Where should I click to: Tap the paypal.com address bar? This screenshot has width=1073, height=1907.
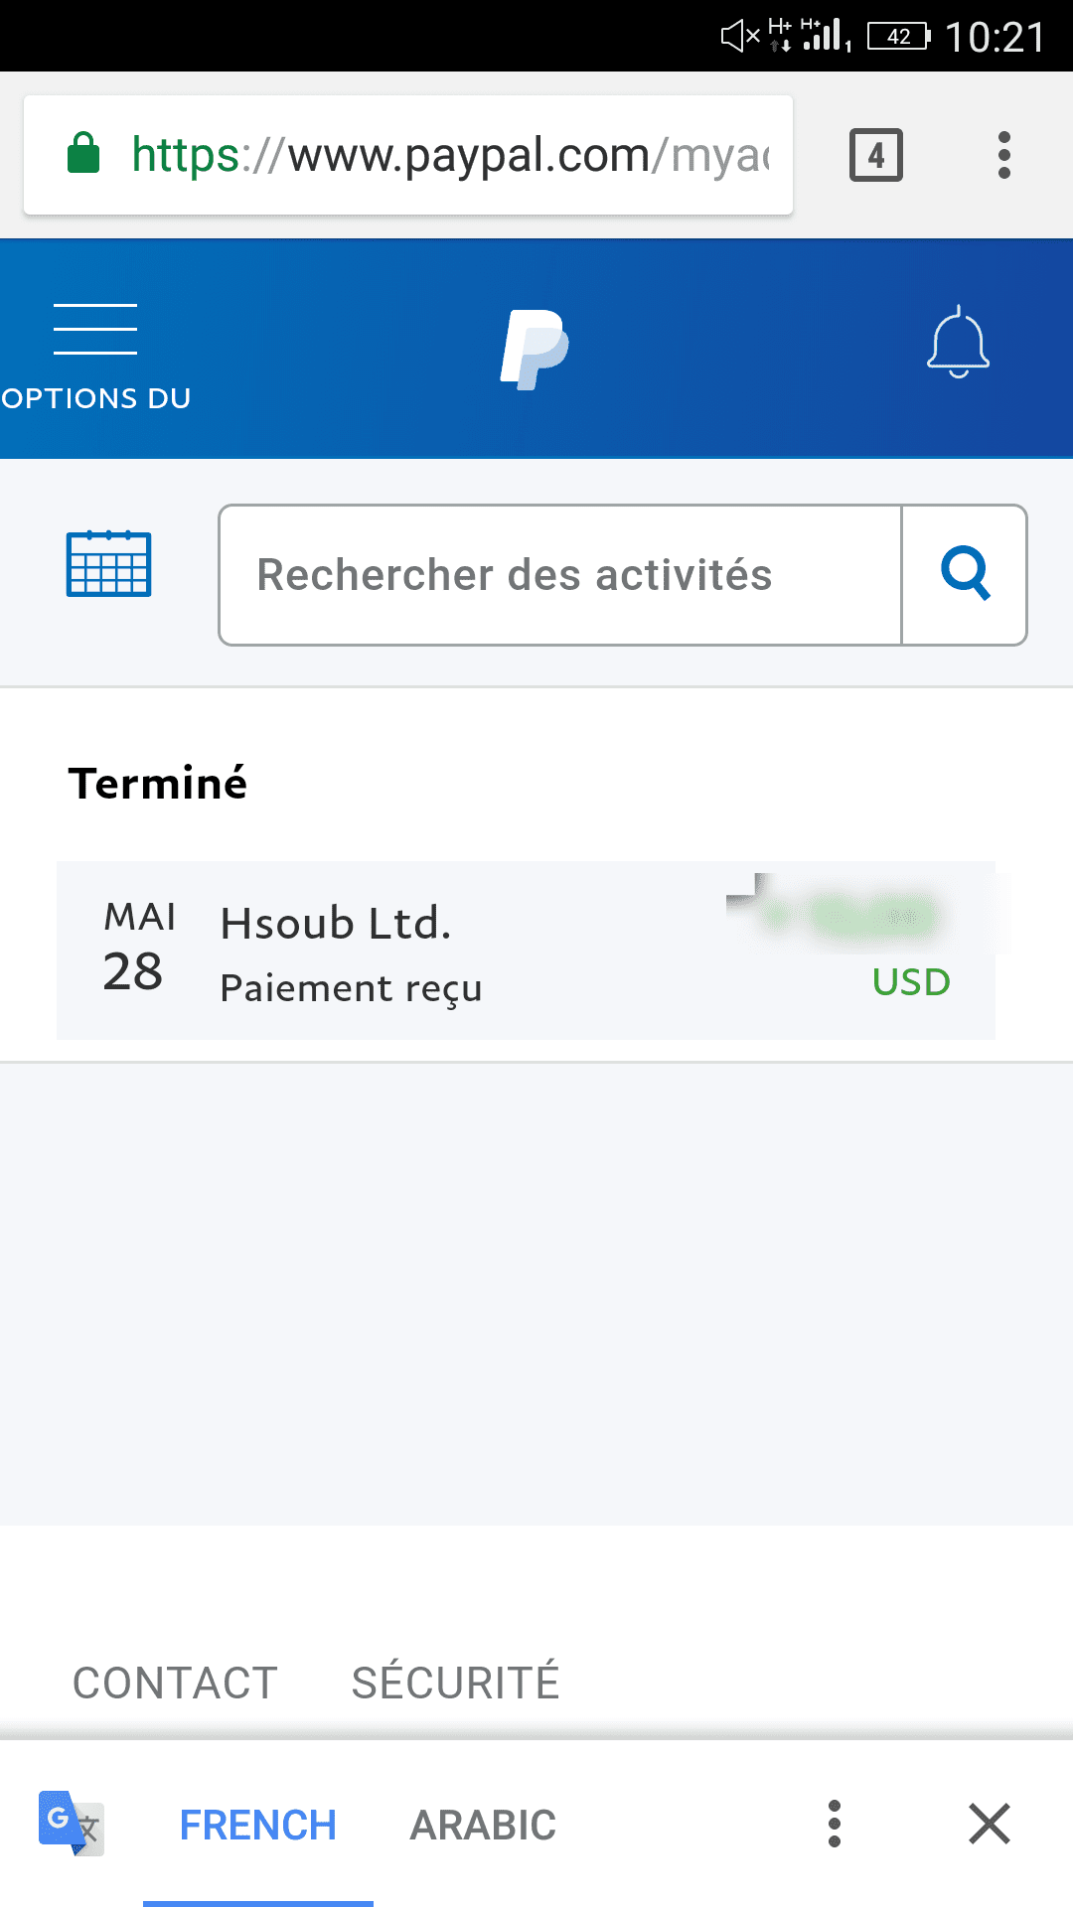tap(449, 155)
